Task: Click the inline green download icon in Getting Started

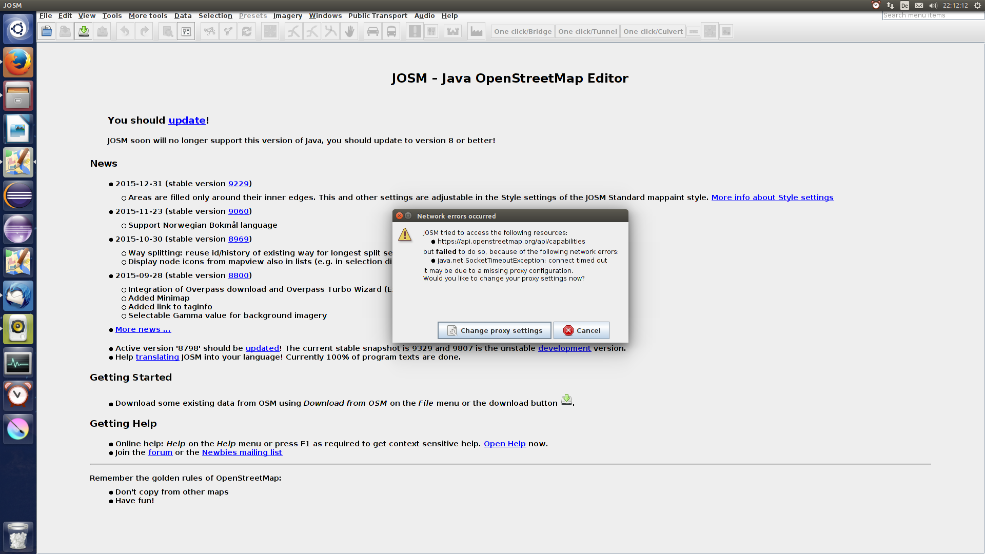Action: coord(566,400)
